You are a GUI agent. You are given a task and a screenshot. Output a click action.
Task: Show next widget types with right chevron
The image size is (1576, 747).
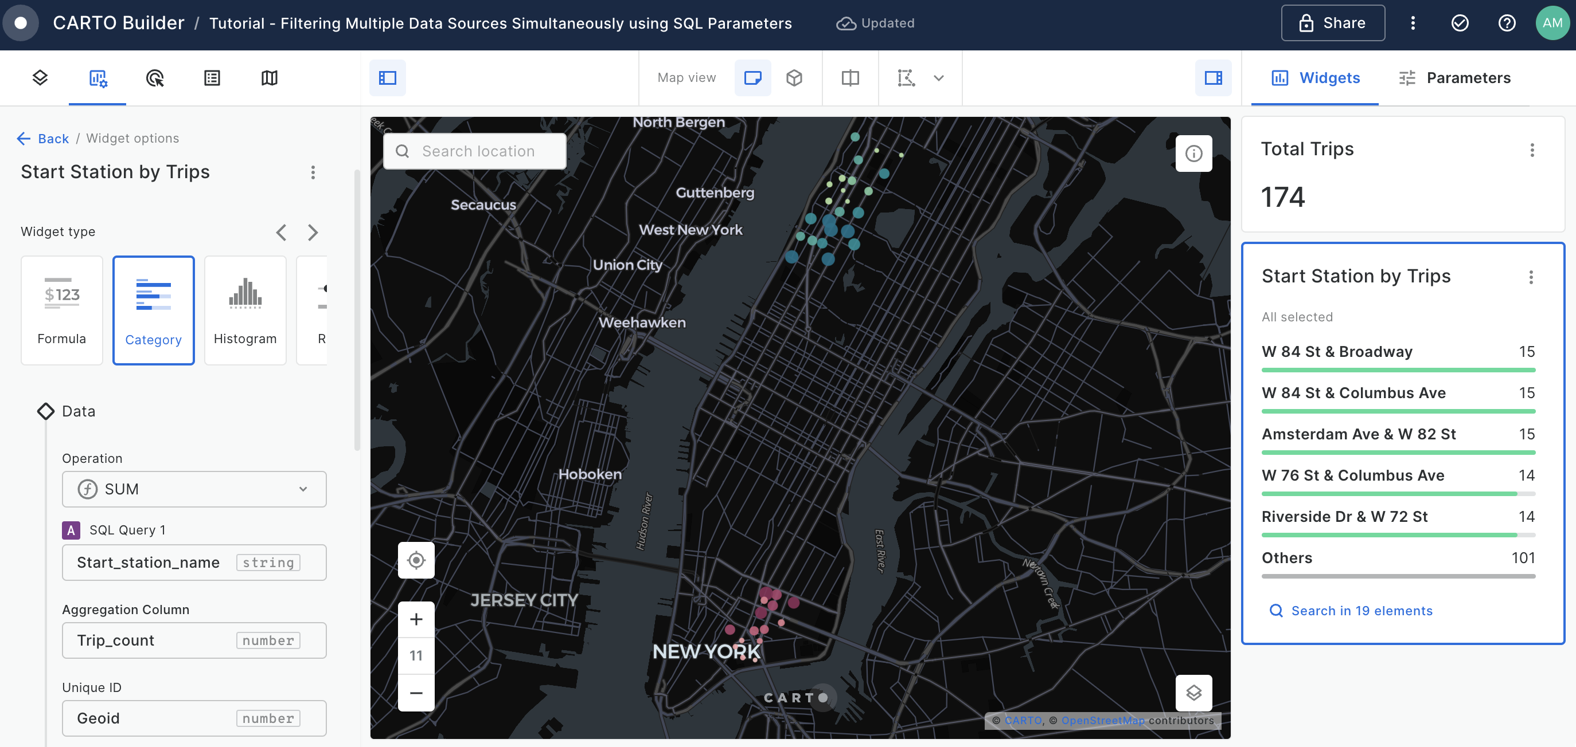tap(313, 232)
